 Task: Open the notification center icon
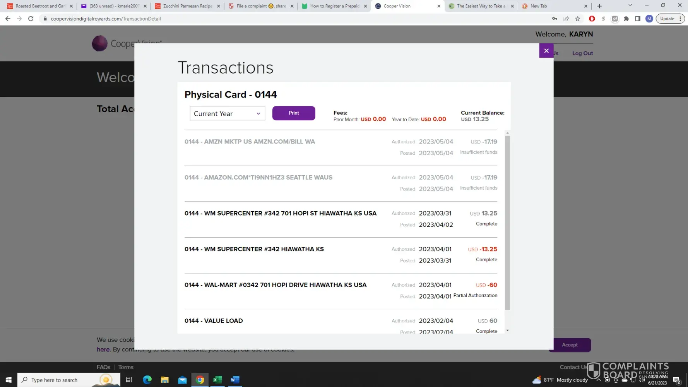click(677, 380)
